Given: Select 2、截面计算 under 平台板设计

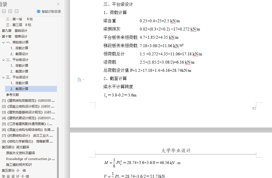Looking at the screenshot, I should 19,72.
